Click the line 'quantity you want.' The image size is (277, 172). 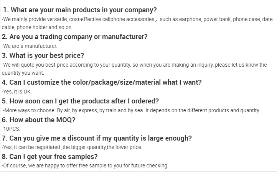click(x=23, y=73)
